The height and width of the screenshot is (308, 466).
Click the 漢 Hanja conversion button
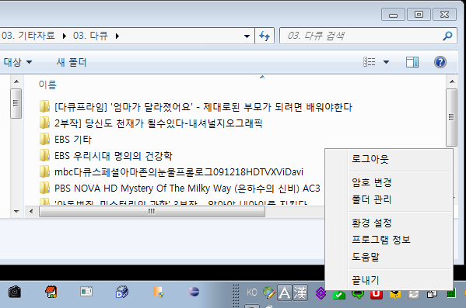[x=300, y=293]
